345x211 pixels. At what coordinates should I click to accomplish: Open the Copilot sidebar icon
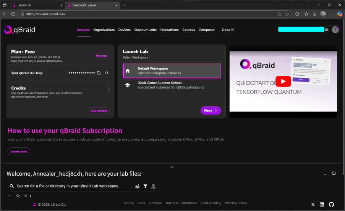pos(340,14)
